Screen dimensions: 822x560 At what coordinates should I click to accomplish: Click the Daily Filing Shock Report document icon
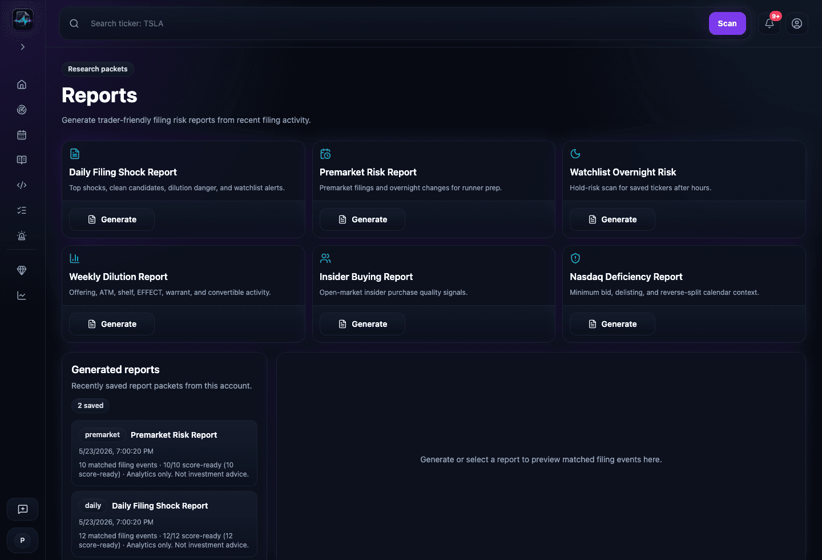[75, 154]
